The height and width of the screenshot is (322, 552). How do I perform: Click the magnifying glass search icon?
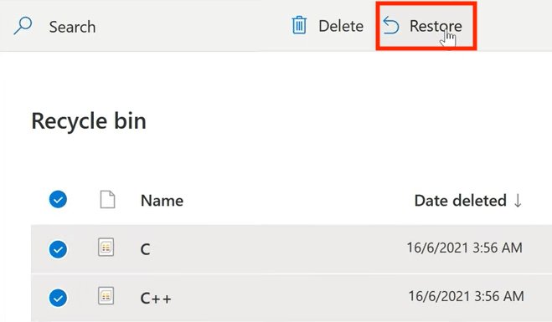[23, 26]
